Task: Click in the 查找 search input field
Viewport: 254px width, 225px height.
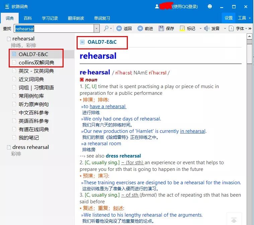Action: tap(54, 29)
